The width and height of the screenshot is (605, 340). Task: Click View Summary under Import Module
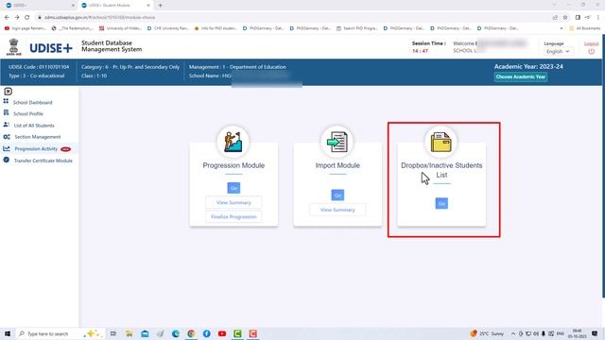(x=337, y=210)
